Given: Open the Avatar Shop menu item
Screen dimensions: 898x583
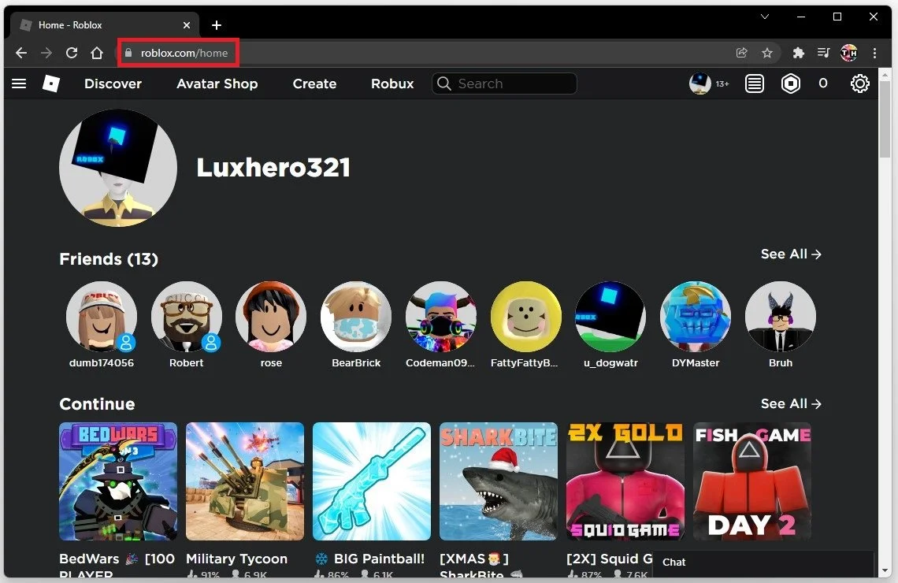Looking at the screenshot, I should tap(217, 84).
